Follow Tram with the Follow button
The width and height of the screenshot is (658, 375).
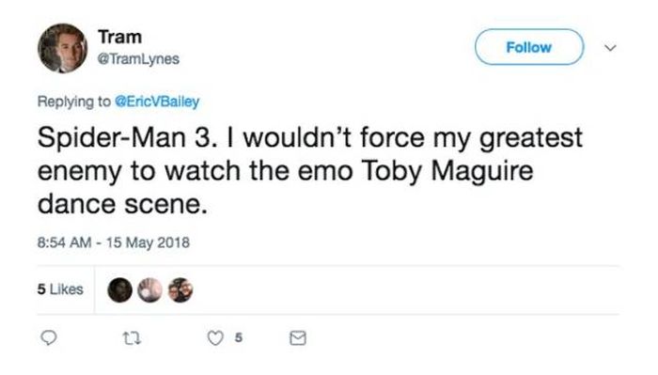[x=529, y=47]
